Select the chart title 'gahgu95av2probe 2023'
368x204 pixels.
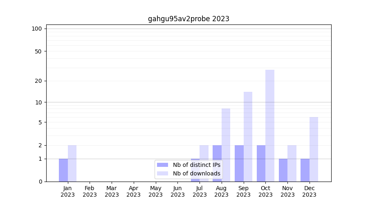pos(188,19)
